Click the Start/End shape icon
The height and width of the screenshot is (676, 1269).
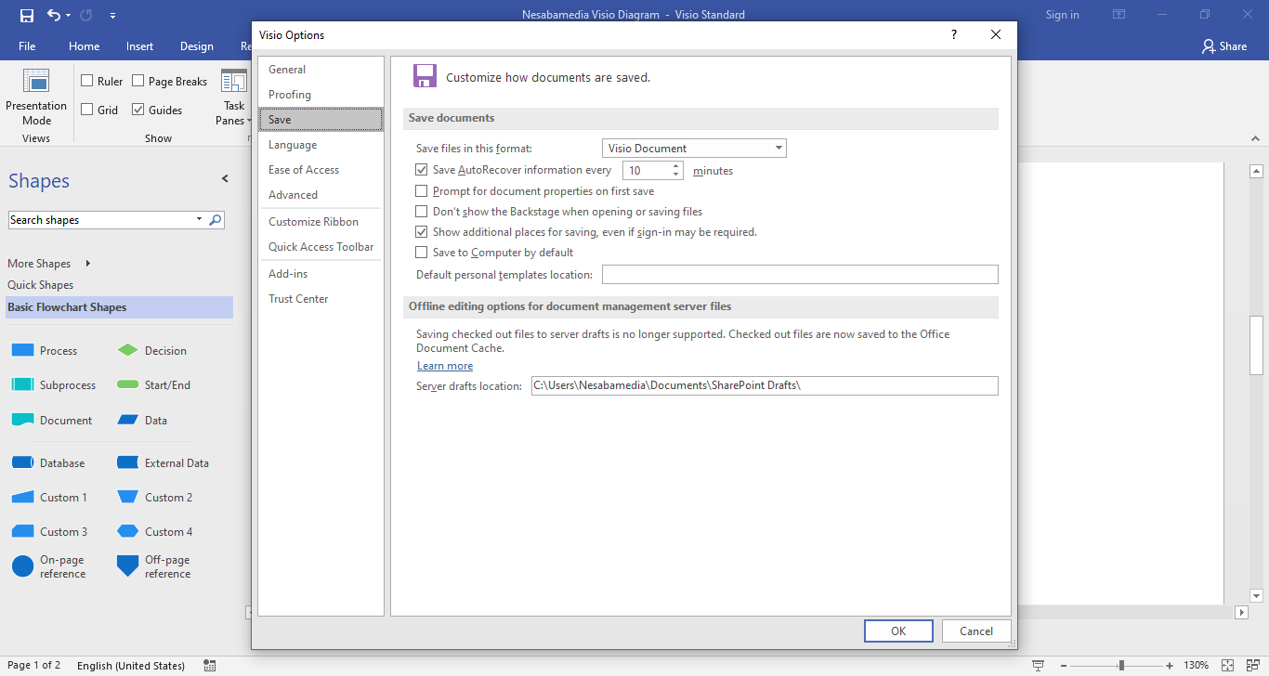pyautogui.click(x=127, y=384)
